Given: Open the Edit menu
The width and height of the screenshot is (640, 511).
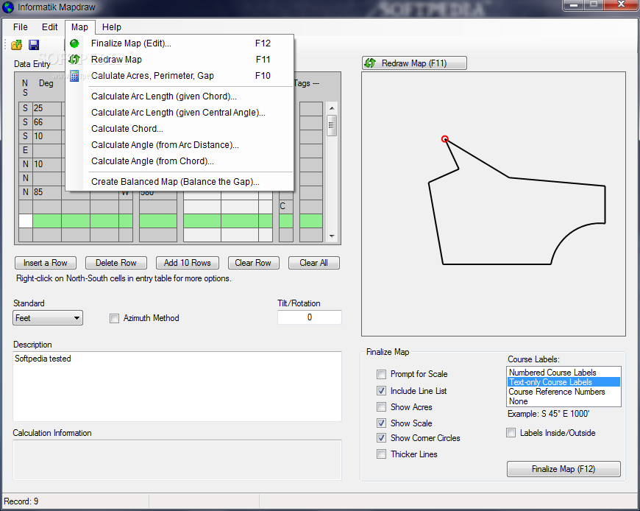Looking at the screenshot, I should [x=50, y=27].
